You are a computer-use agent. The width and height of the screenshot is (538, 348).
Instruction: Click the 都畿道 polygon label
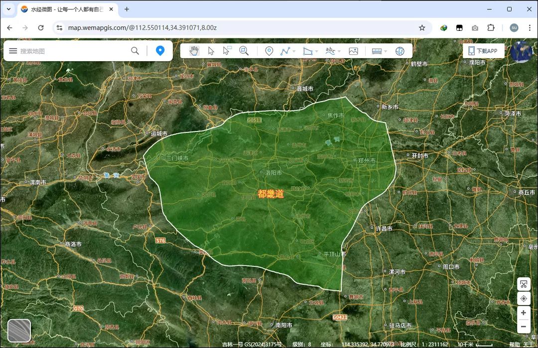tap(270, 194)
